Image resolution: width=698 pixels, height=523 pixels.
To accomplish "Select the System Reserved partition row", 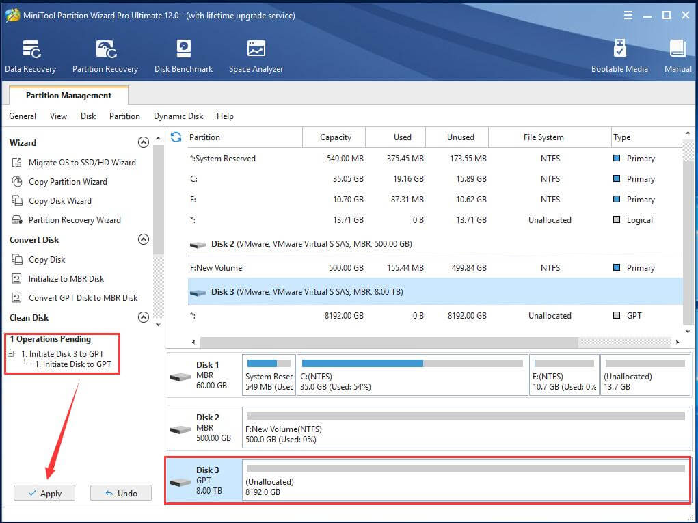I will click(435, 159).
